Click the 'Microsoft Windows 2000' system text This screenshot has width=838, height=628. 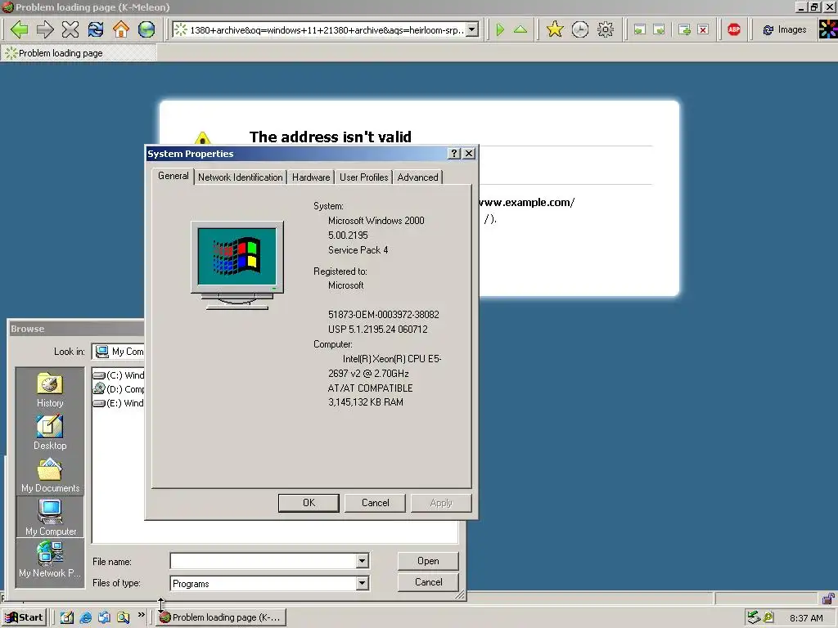click(x=376, y=221)
